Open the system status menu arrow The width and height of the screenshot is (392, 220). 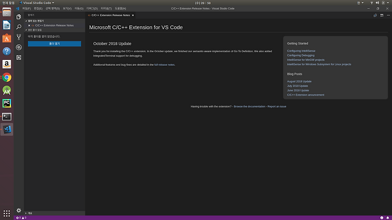click(x=388, y=3)
